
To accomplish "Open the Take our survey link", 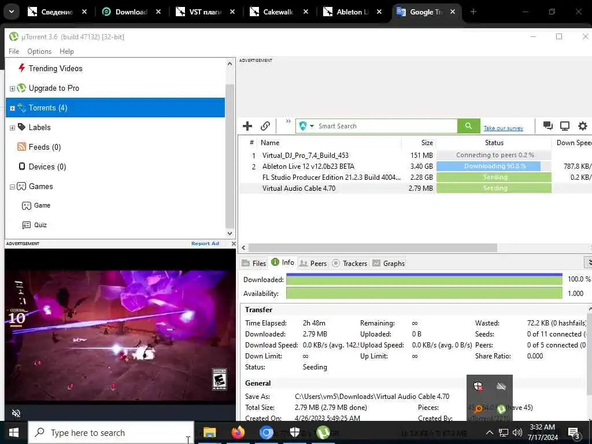I will (x=504, y=128).
